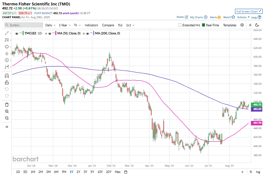Open the Indicators menu
264x176 pixels.
(91, 25)
